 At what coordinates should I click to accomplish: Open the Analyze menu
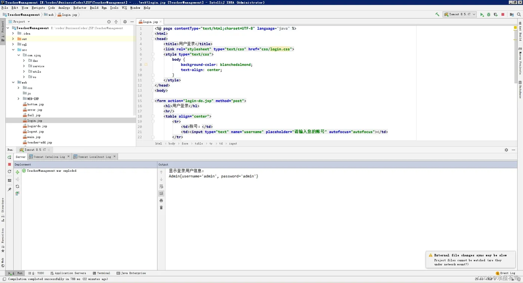64,7
